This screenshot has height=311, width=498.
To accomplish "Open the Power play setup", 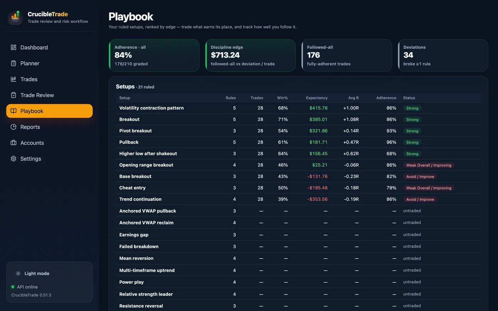I will pyautogui.click(x=298, y=282).
